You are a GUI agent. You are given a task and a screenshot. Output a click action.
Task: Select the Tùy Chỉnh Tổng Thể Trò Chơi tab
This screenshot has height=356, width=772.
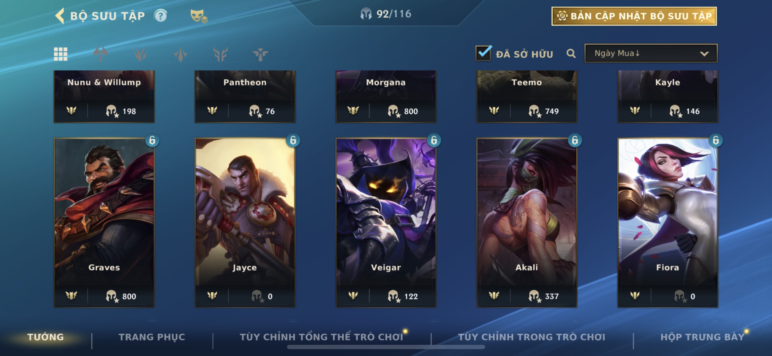[x=321, y=337]
